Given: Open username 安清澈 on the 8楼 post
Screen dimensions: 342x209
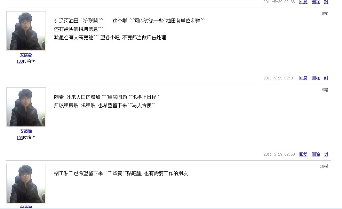Looking at the screenshot, I should point(26,55).
